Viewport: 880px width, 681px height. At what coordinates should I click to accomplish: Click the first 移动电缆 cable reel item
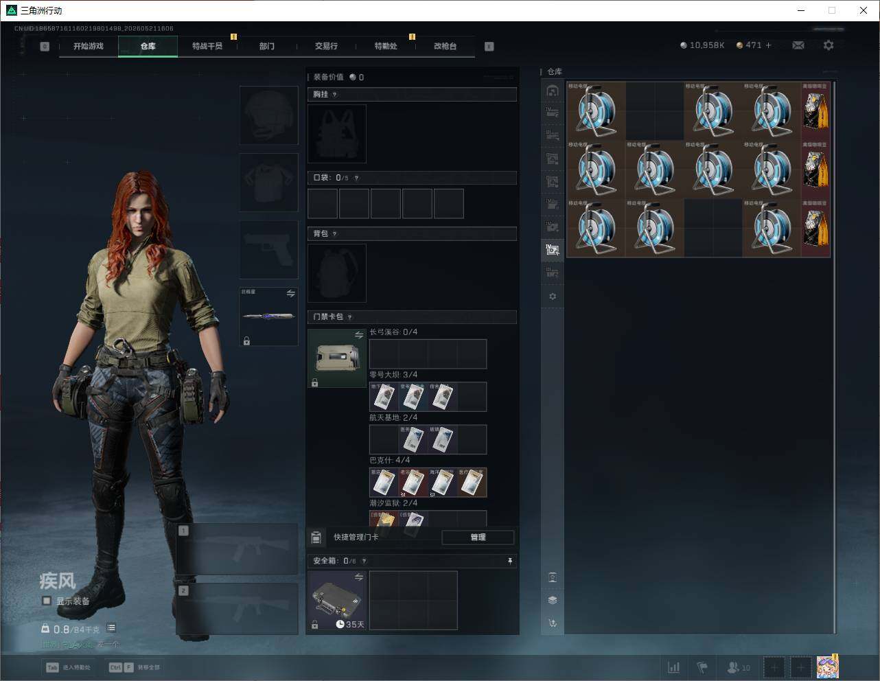click(x=596, y=111)
